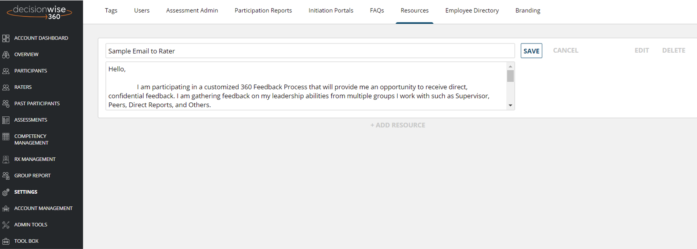Select the Overview binoculars icon
This screenshot has width=697, height=249.
pos(6,54)
